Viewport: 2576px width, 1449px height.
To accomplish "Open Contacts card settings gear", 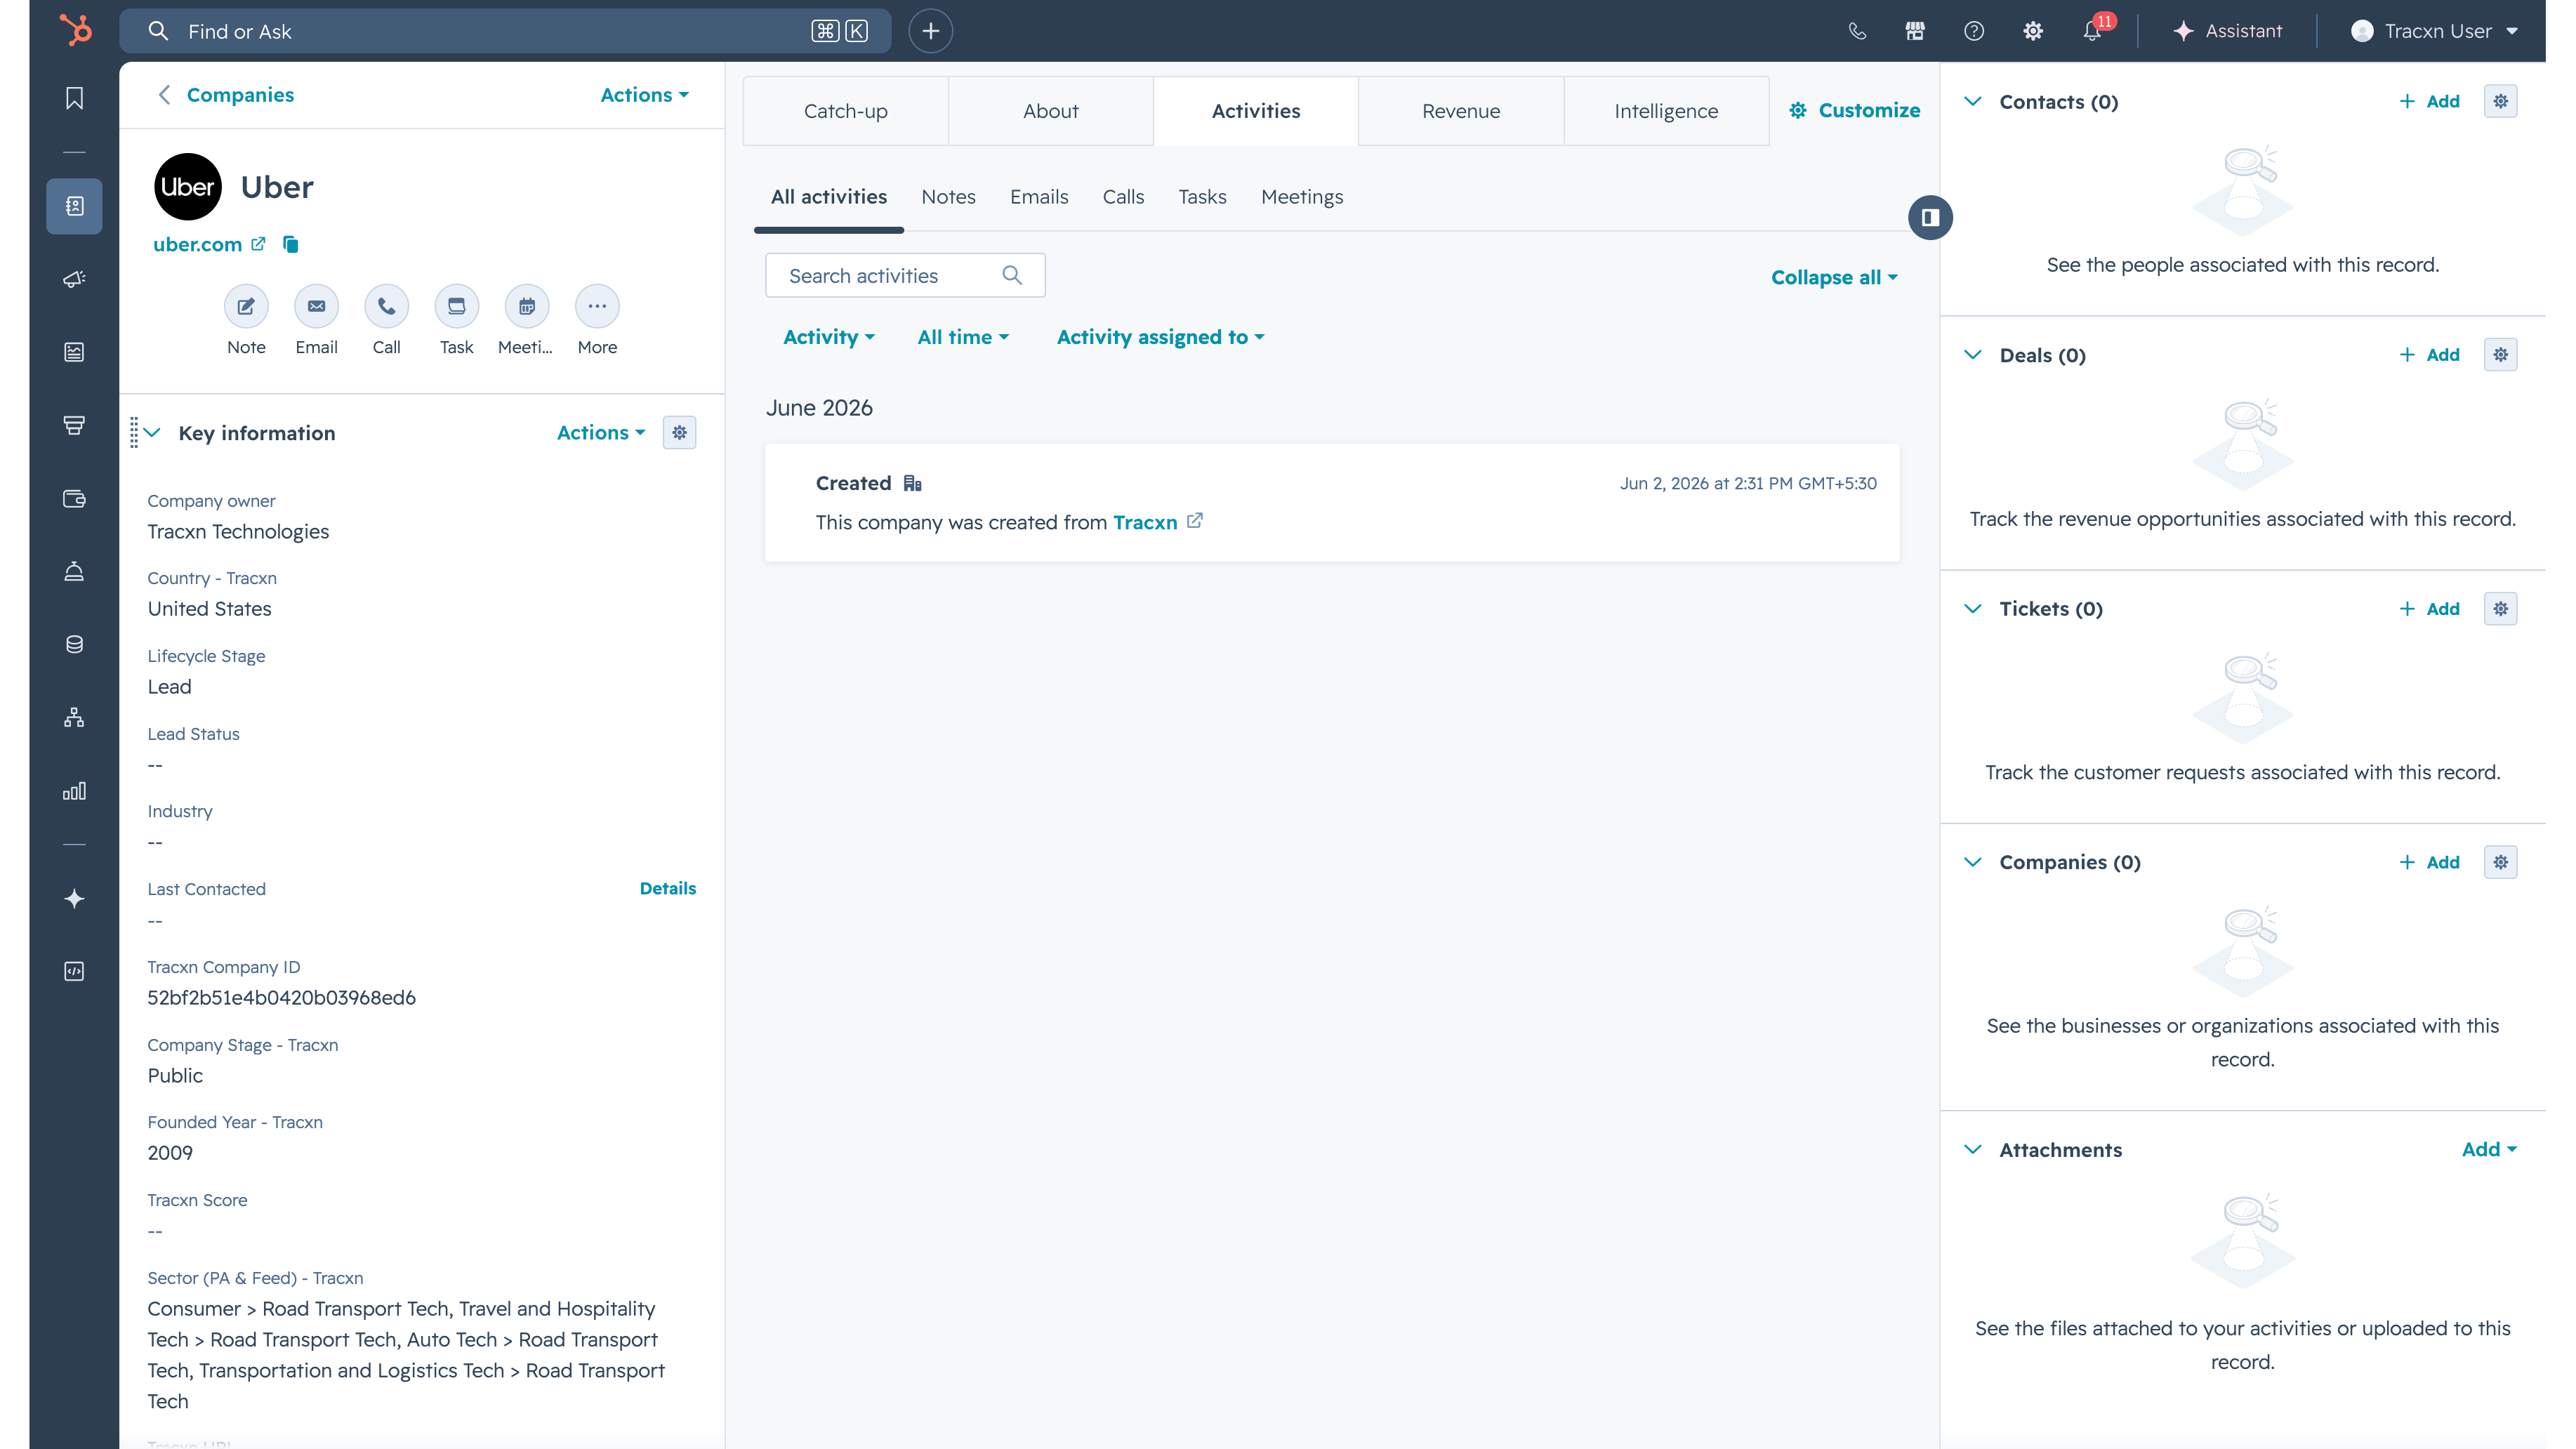I will [2500, 101].
